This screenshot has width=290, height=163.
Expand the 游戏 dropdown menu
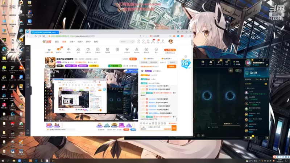pos(88,42)
